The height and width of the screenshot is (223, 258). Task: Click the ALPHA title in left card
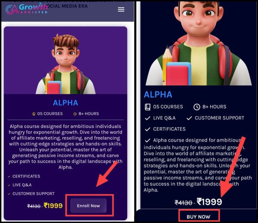(x=65, y=103)
